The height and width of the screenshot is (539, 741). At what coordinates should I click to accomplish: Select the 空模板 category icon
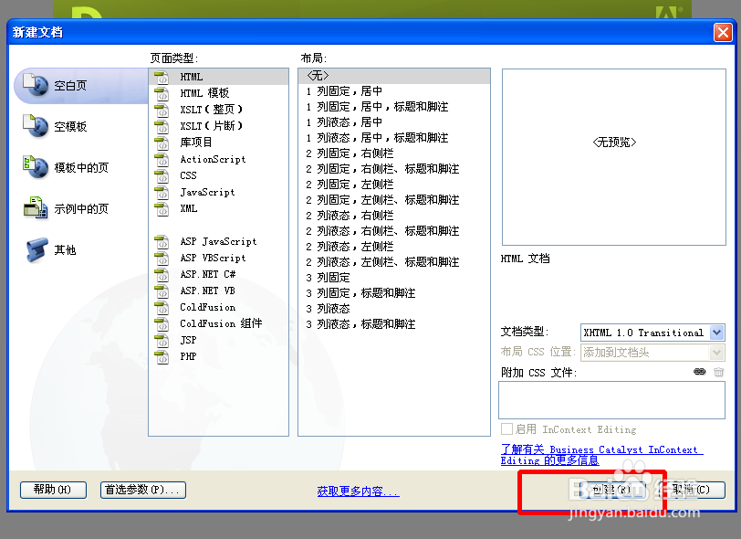coord(36,126)
